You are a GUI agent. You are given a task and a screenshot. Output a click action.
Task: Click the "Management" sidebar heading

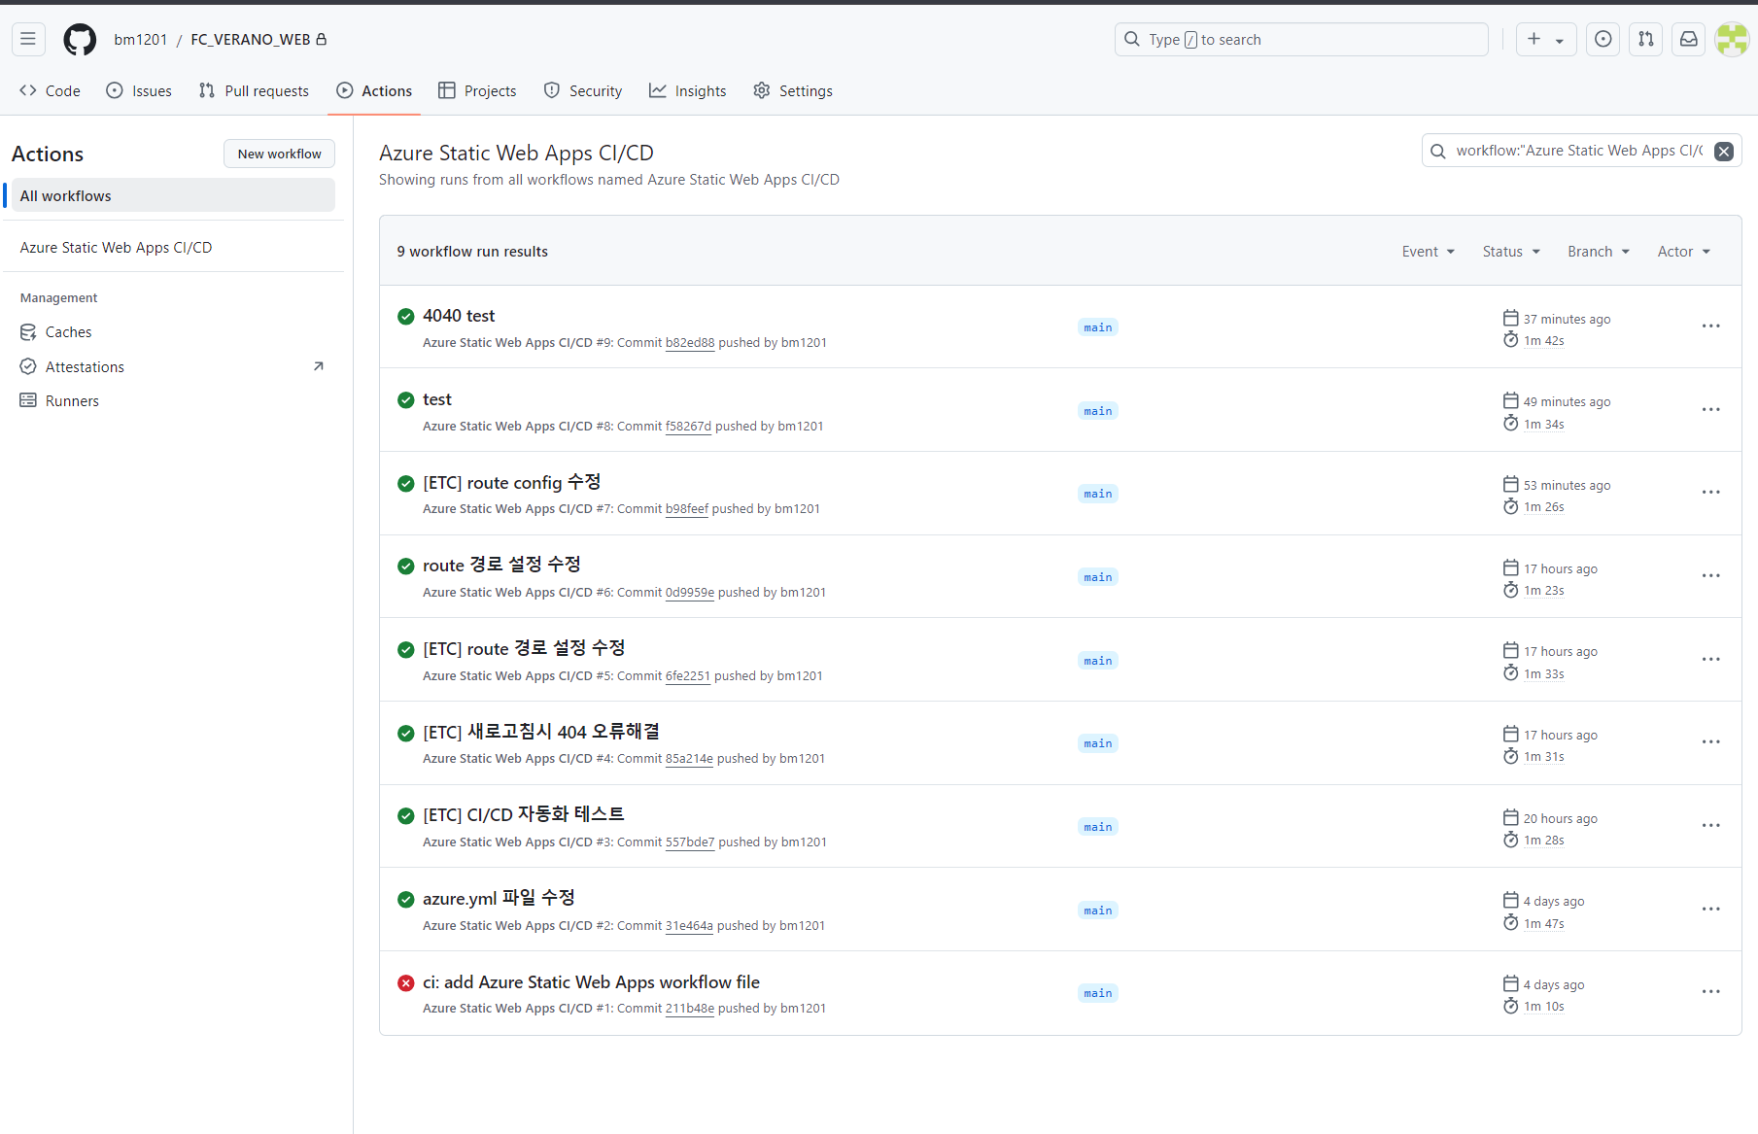(59, 298)
